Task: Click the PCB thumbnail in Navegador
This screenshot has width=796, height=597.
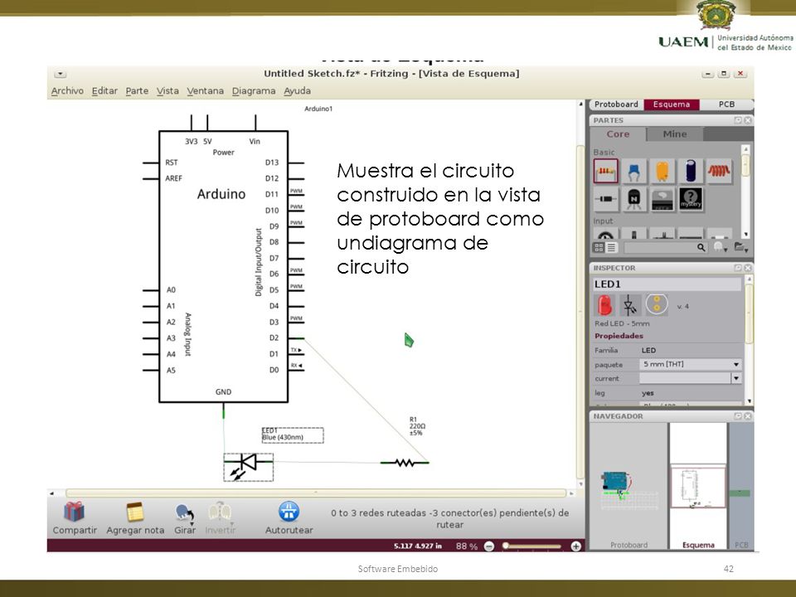Action: tap(741, 485)
